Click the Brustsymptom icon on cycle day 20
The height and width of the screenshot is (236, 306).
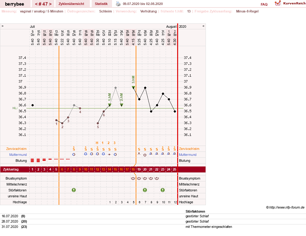(x=145, y=178)
